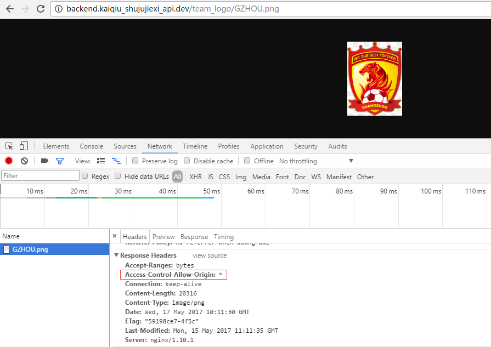Activate the inspect element picker icon

(9, 146)
